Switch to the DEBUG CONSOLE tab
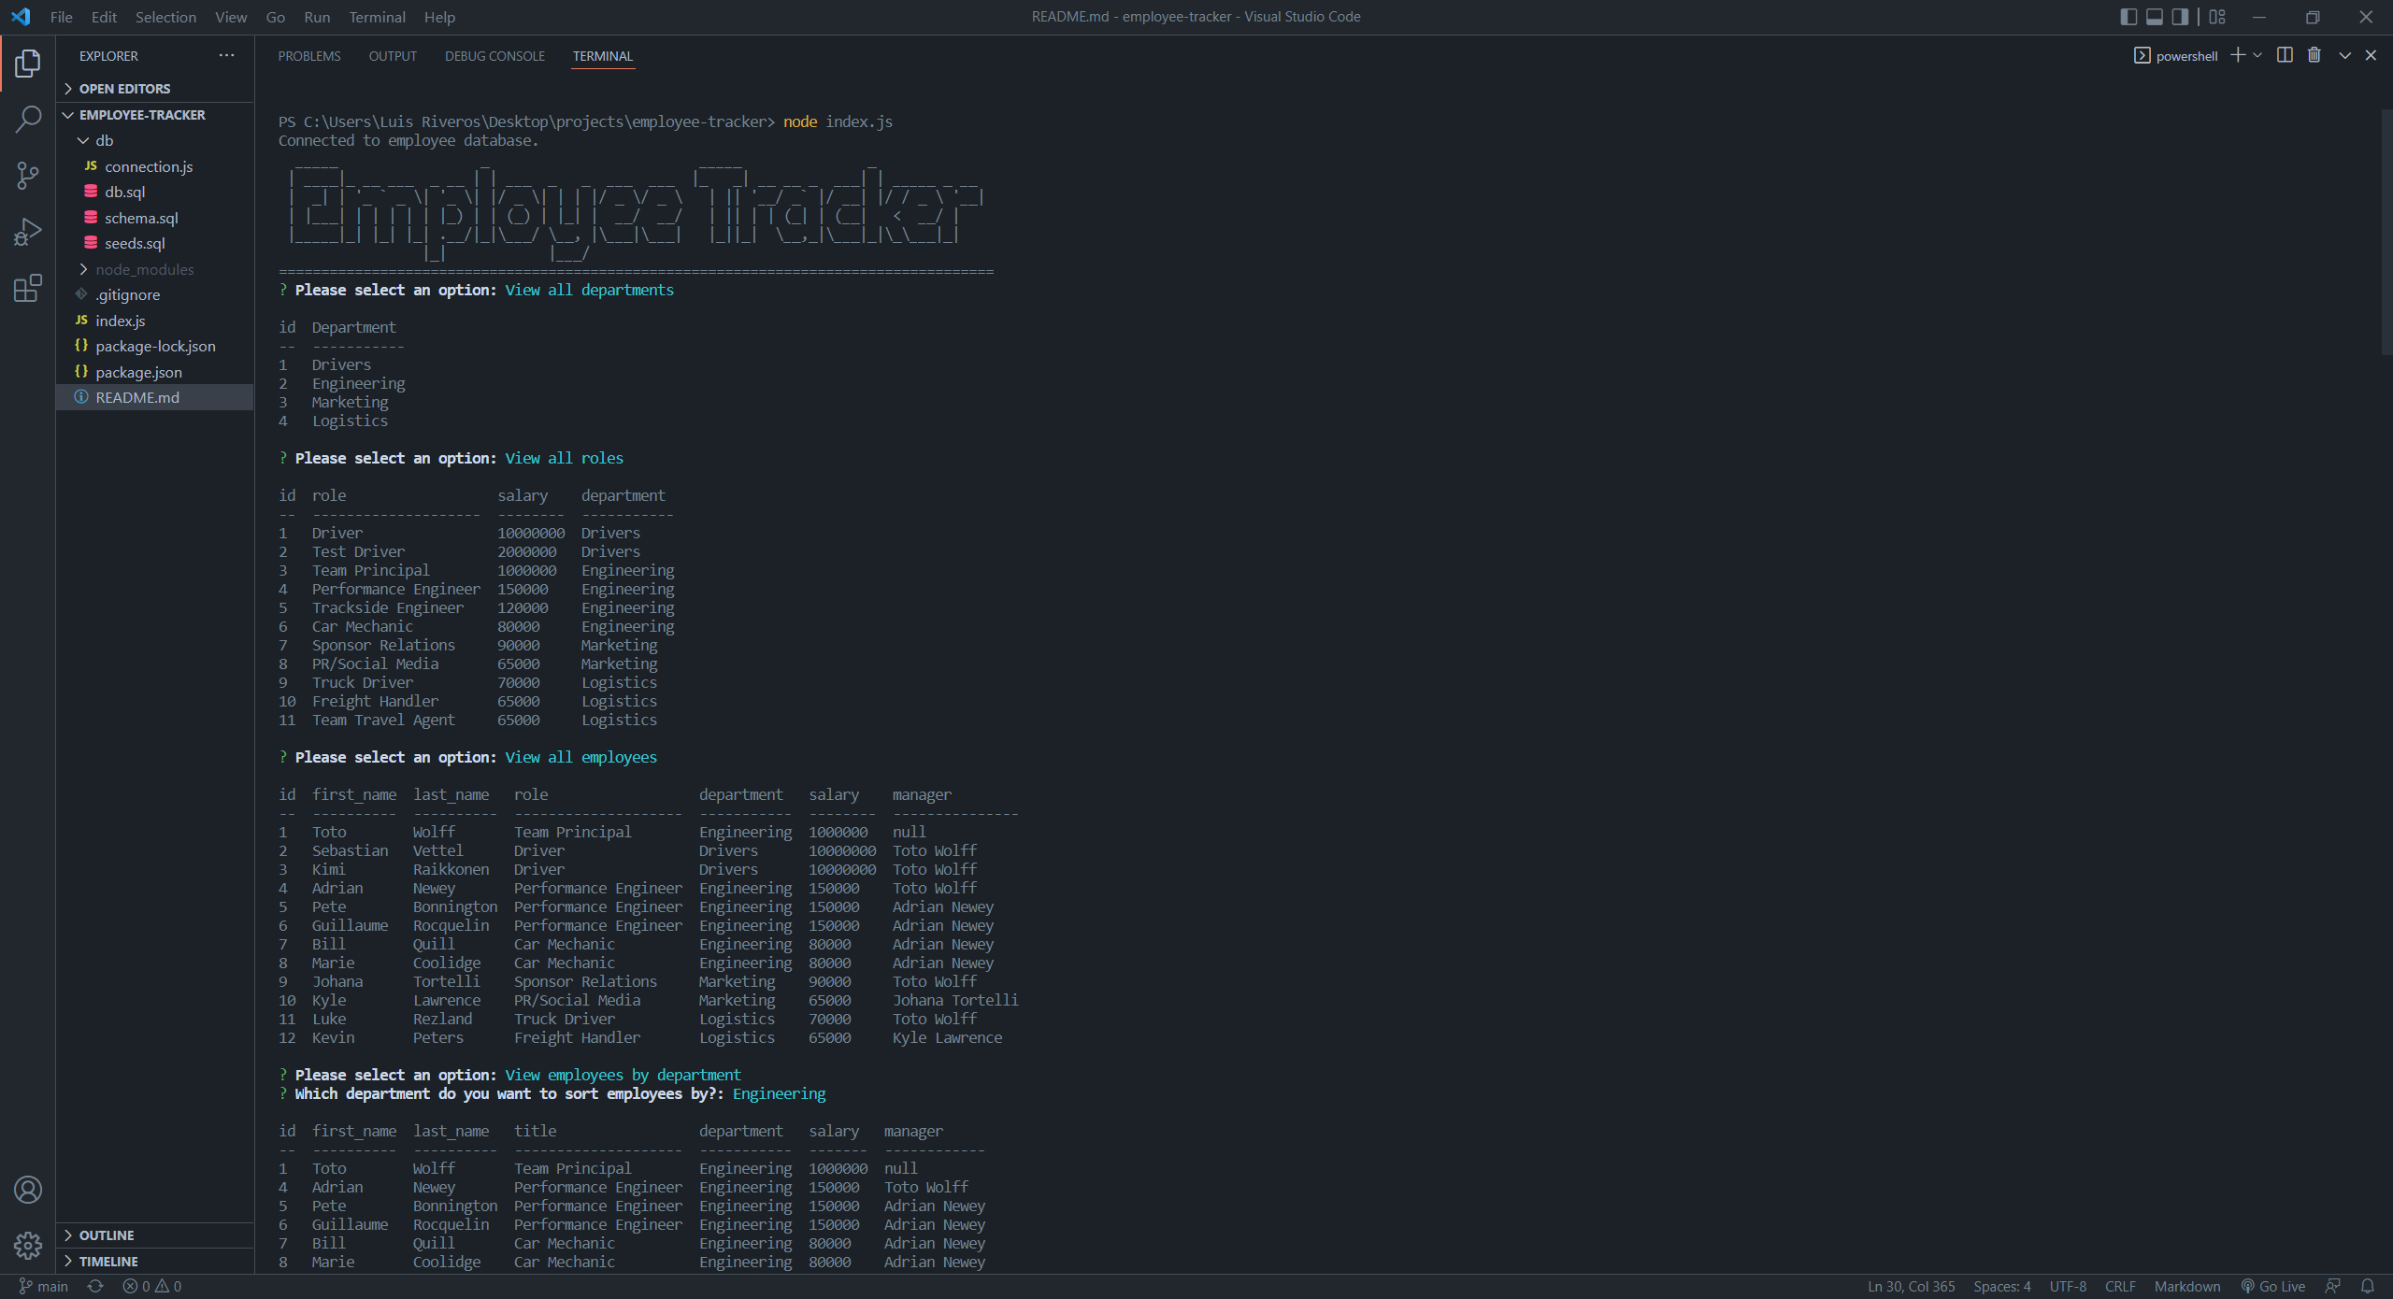This screenshot has height=1299, width=2393. [494, 56]
